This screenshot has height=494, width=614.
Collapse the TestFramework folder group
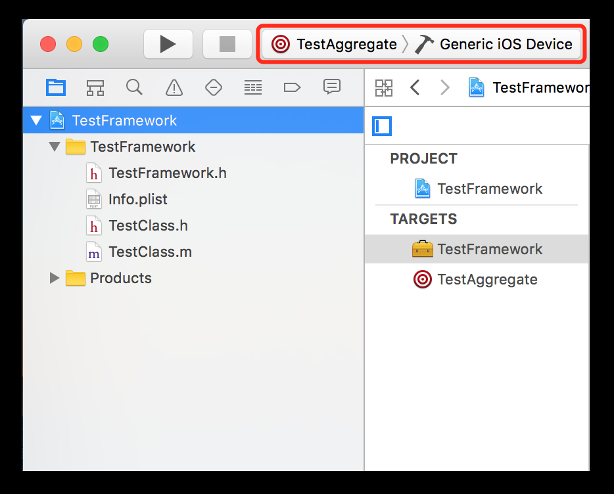point(55,147)
